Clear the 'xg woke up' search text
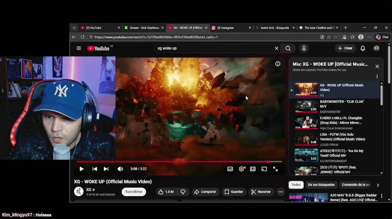Screen dimensions: 392x219 [277, 48]
